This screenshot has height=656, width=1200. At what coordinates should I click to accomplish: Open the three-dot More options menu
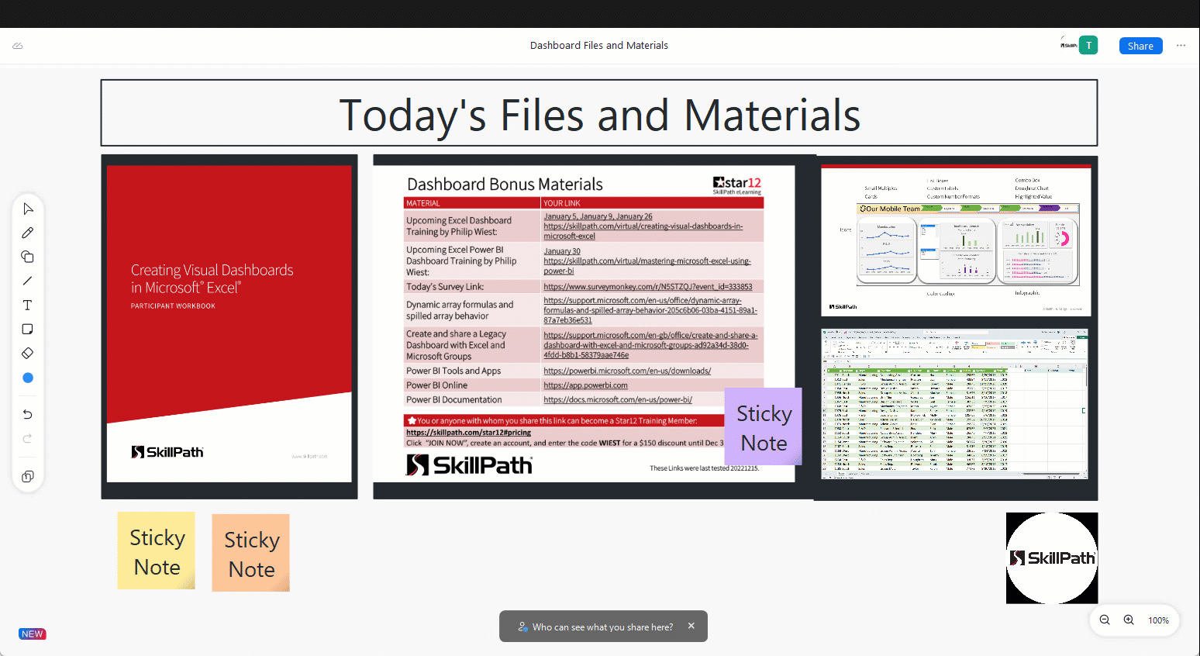(1181, 46)
